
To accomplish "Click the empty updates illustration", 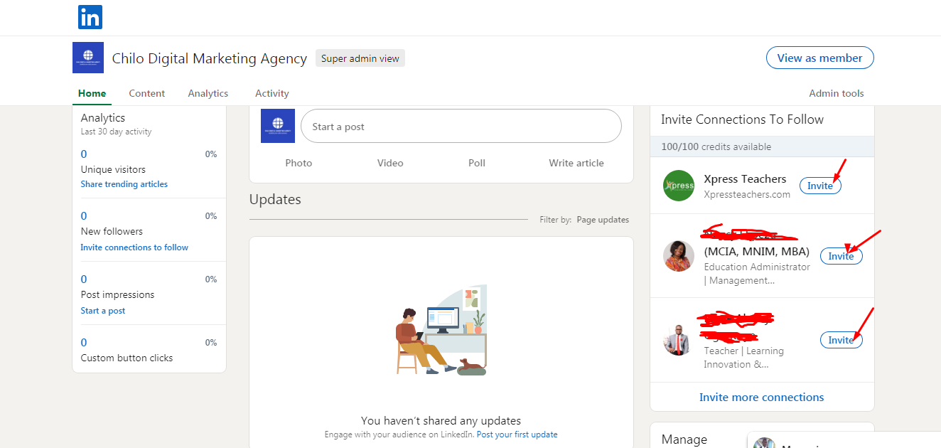I will click(441, 331).
